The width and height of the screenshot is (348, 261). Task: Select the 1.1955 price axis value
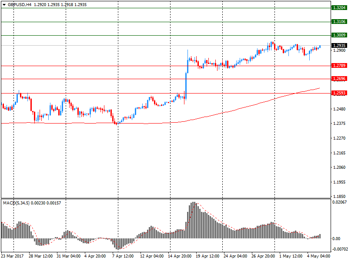tap(339, 182)
